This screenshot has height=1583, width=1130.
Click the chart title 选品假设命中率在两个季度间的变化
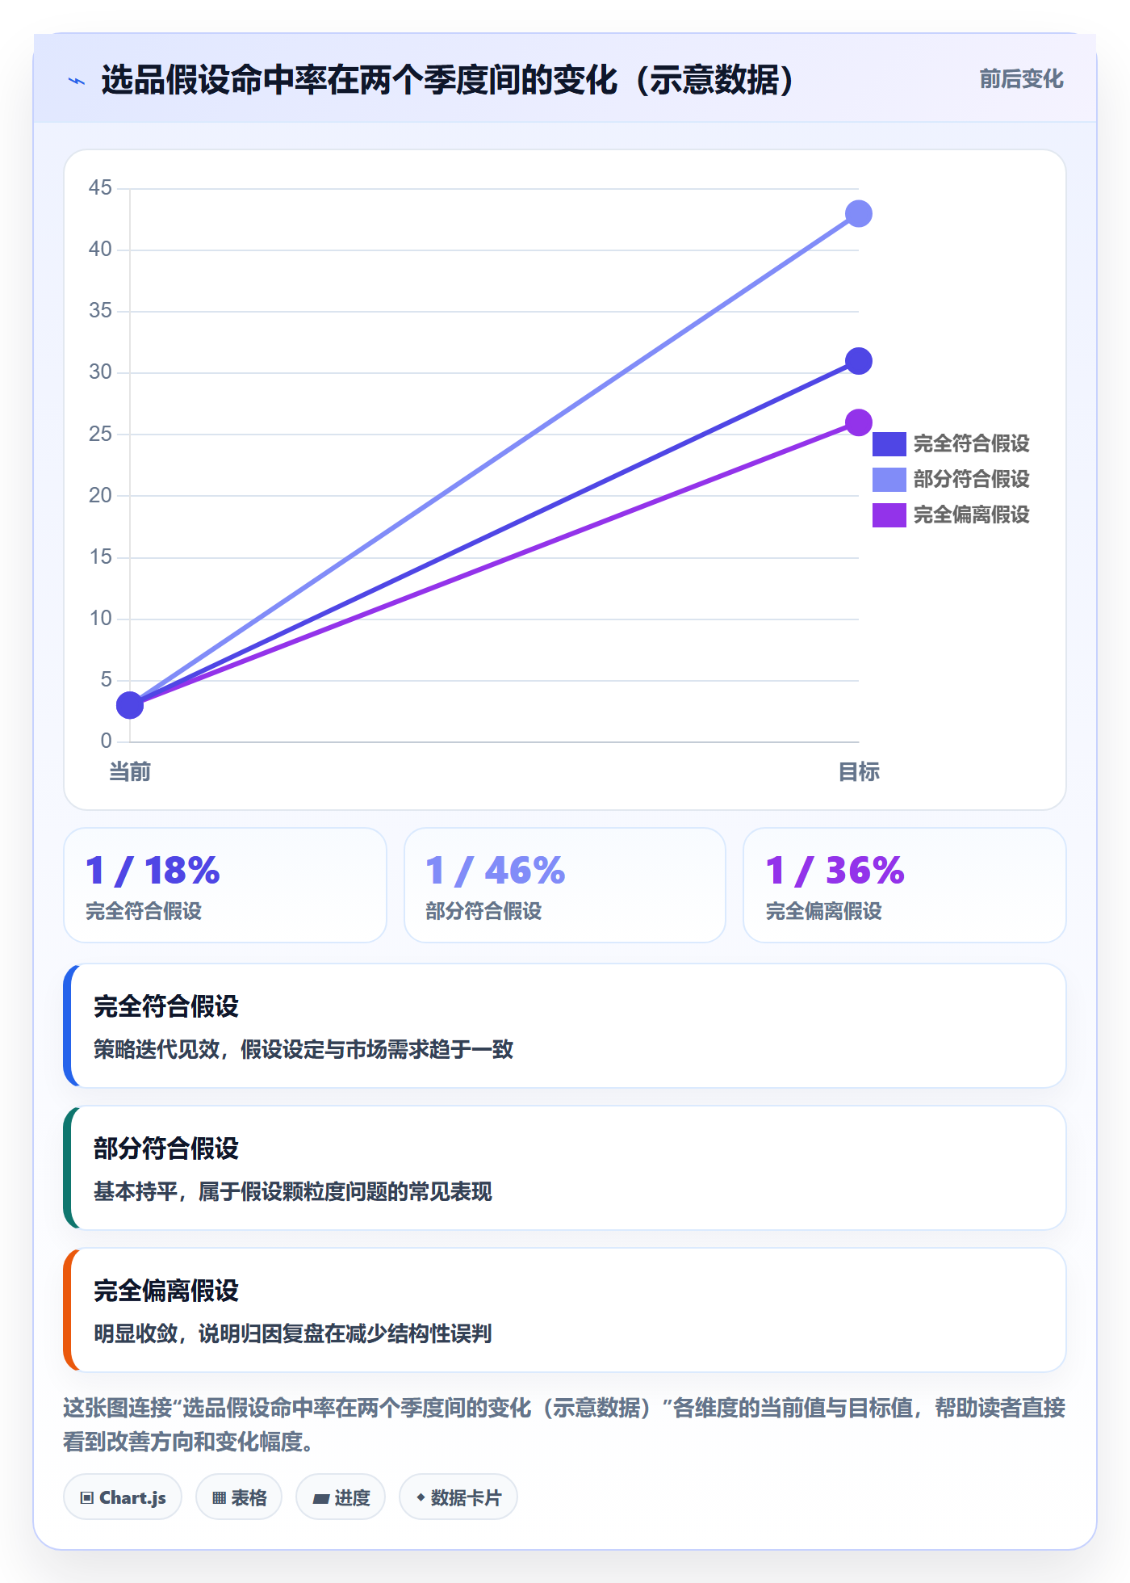pos(448,81)
